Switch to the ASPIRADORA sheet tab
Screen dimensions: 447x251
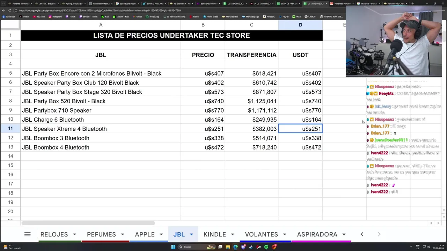(x=317, y=234)
